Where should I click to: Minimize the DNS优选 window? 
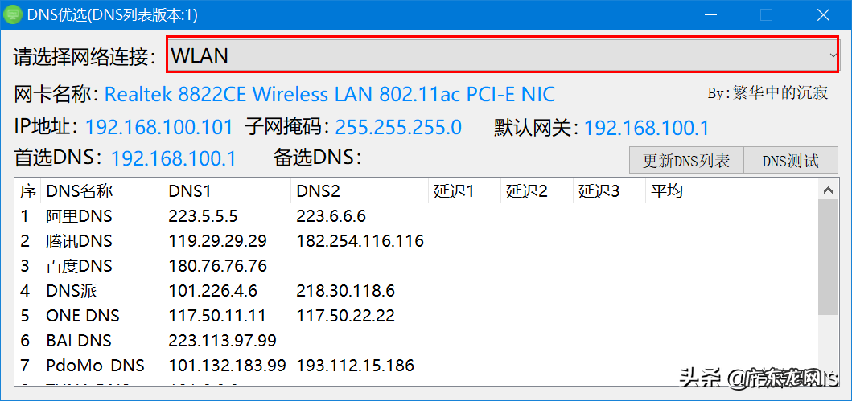(711, 15)
